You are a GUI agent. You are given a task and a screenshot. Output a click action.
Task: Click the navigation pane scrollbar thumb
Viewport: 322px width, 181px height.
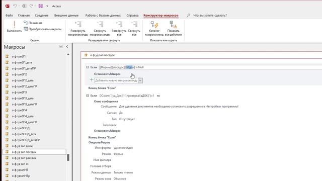coord(68,157)
